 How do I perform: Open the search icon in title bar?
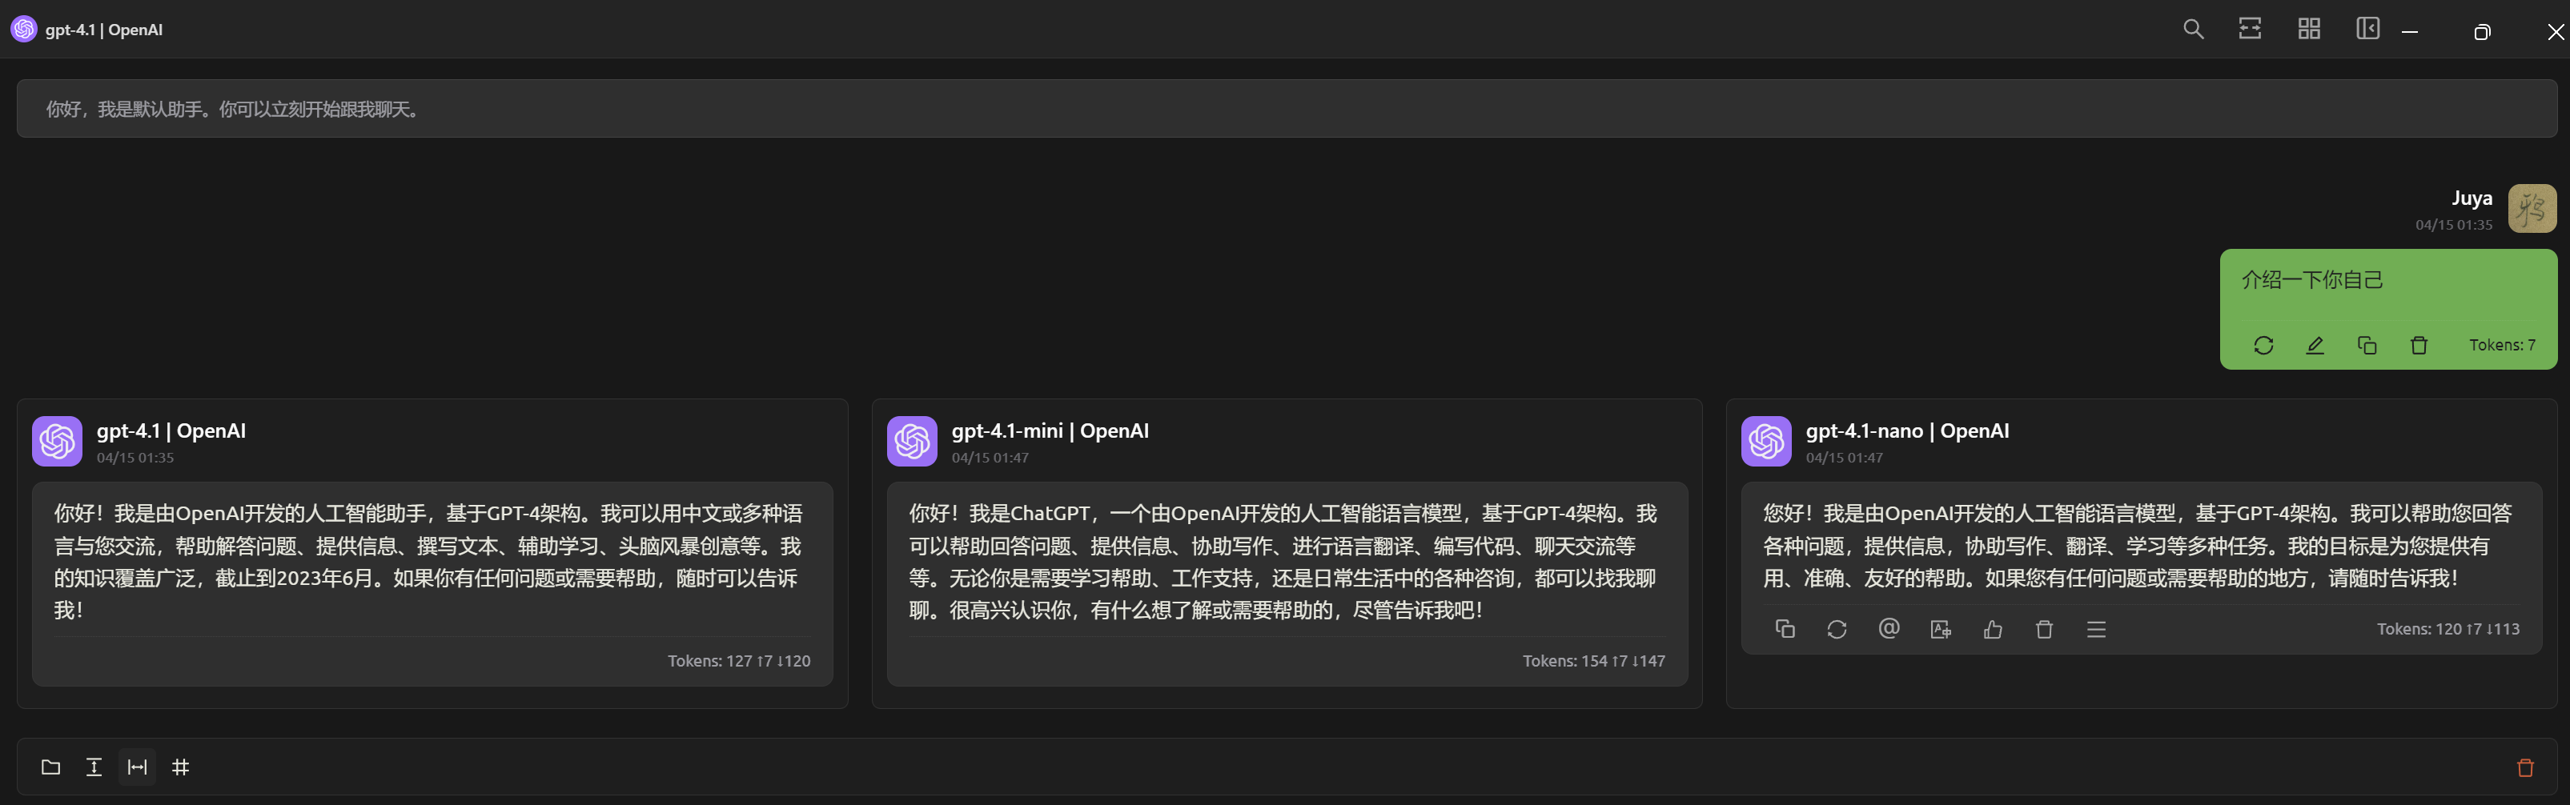[x=2193, y=29]
